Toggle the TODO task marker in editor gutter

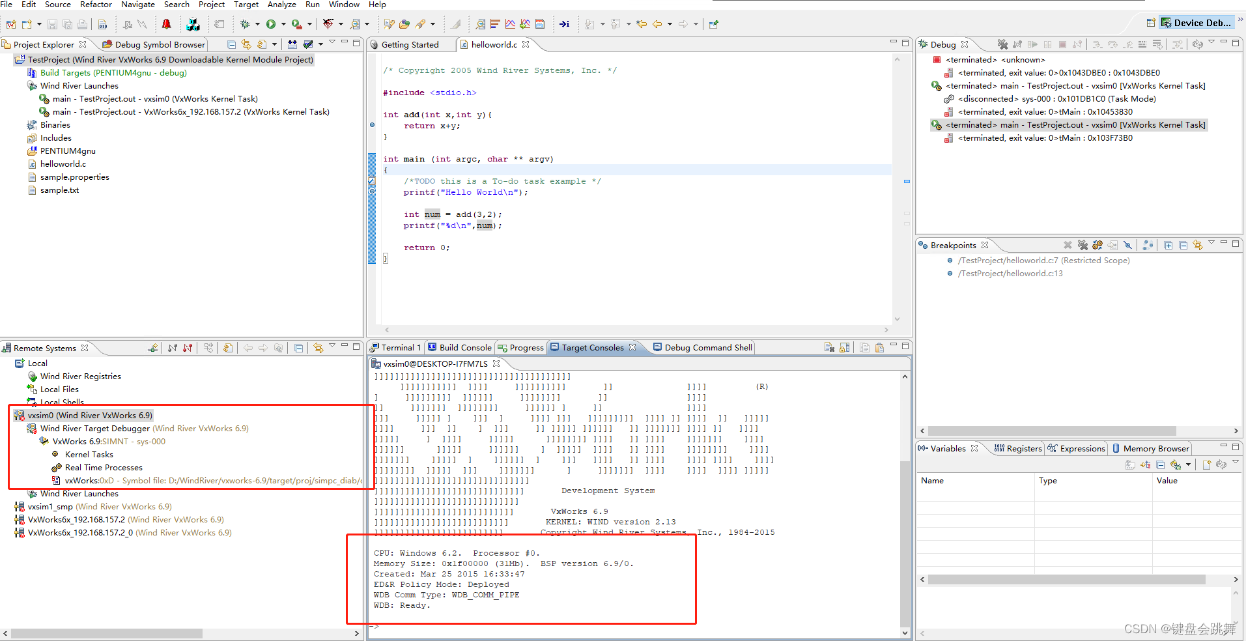click(x=372, y=181)
